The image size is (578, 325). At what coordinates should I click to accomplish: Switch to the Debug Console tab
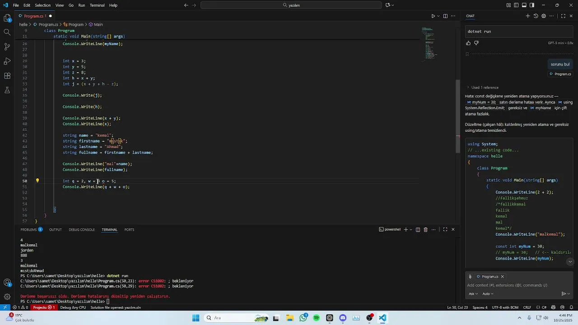click(x=82, y=229)
